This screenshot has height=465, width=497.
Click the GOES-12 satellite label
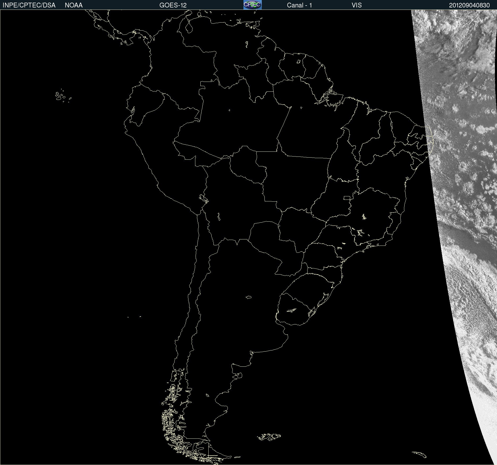[173, 5]
